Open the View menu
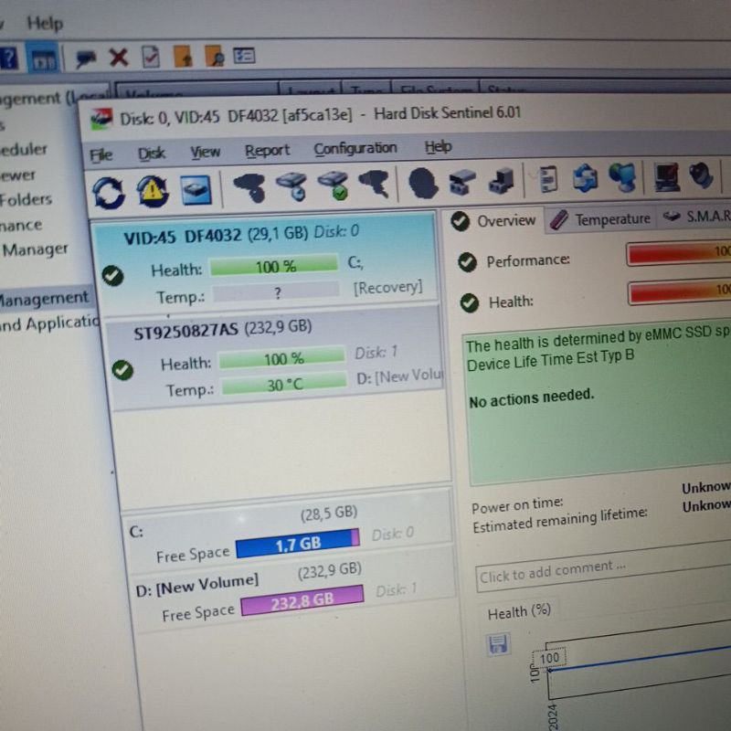The width and height of the screenshot is (731, 731). click(x=205, y=152)
